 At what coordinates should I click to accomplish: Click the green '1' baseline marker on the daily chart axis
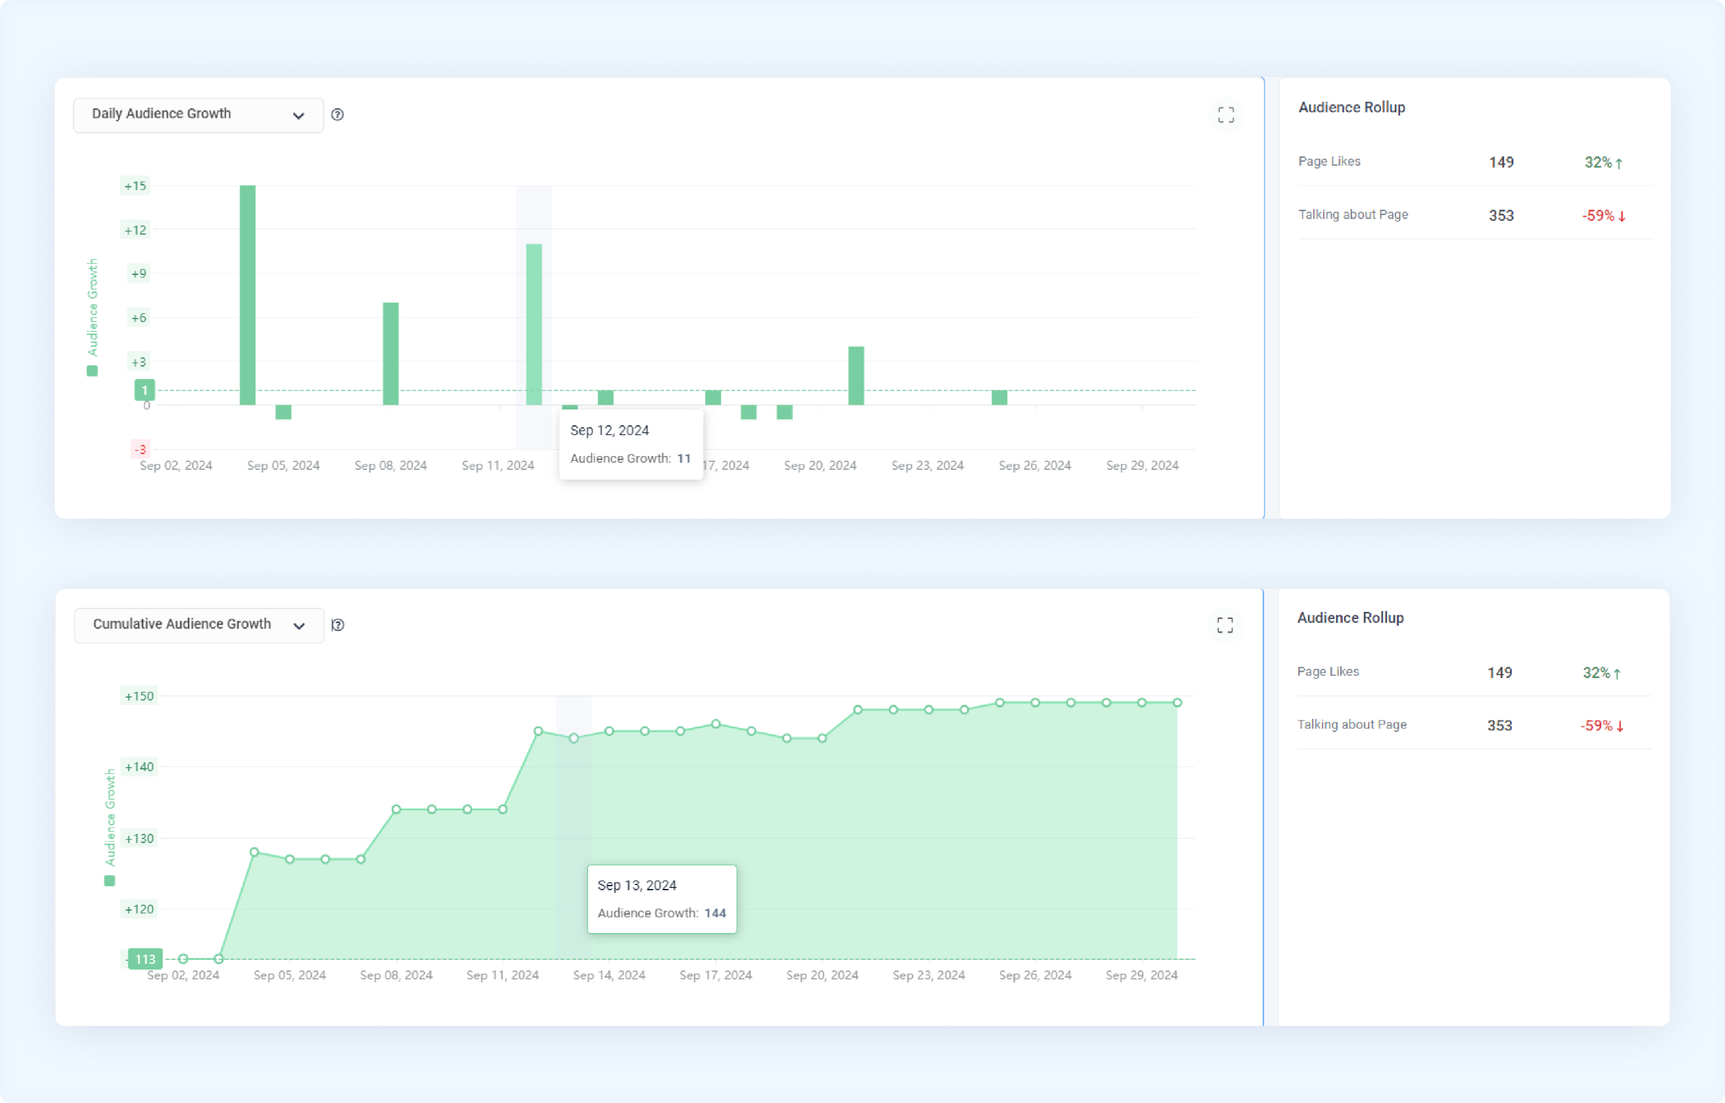click(x=145, y=390)
